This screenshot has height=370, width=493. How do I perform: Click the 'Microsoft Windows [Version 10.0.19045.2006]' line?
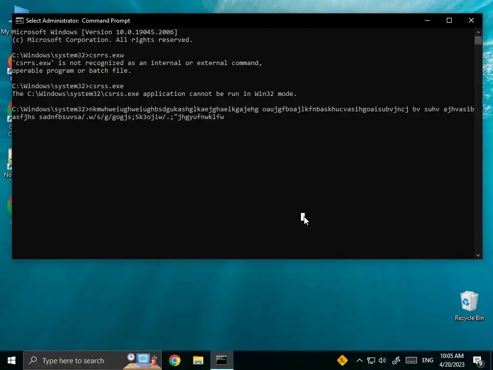(95, 32)
